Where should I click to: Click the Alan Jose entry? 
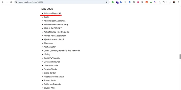(x=48, y=43)
